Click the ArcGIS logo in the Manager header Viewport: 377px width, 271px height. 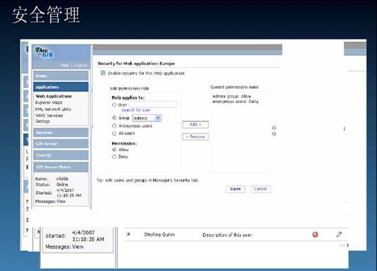[44, 52]
